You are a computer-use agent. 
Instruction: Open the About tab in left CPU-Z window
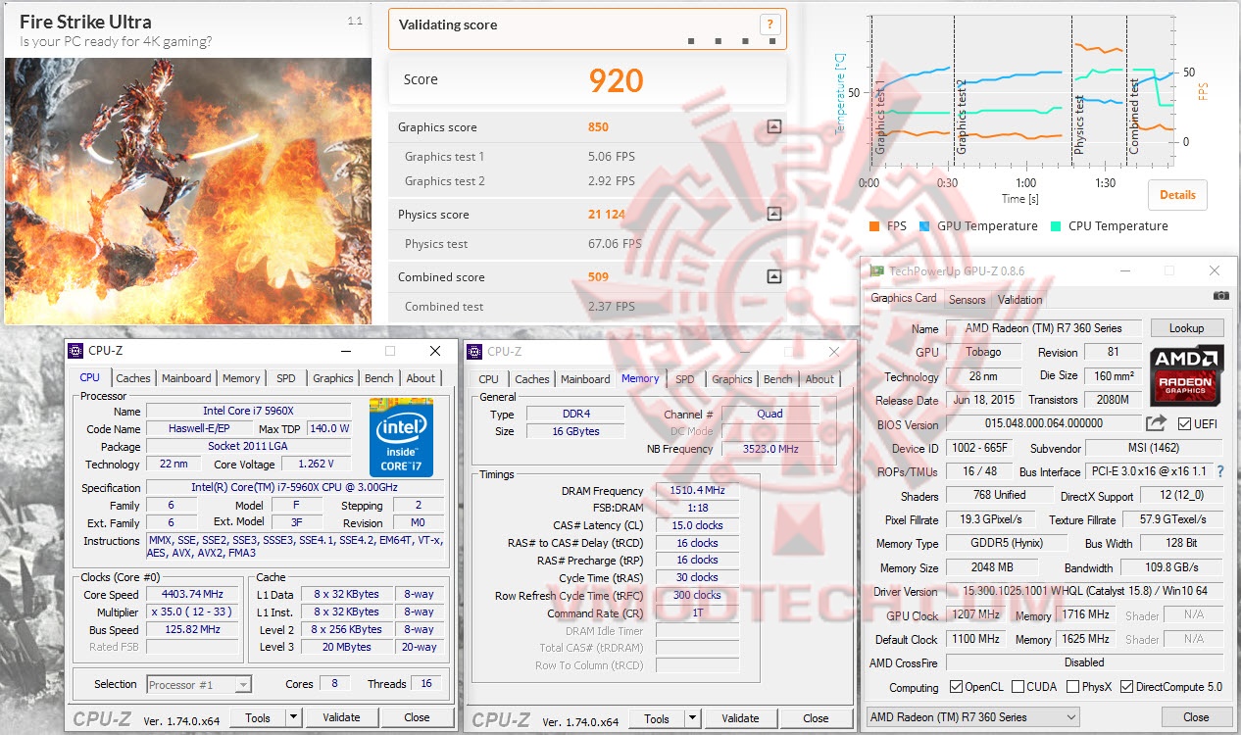421,378
